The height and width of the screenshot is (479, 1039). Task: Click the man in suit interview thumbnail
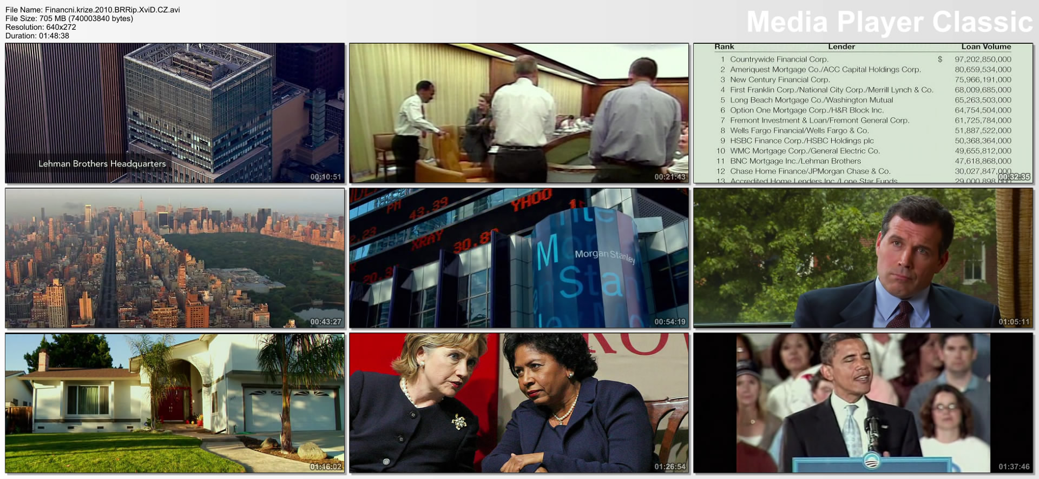pos(863,258)
